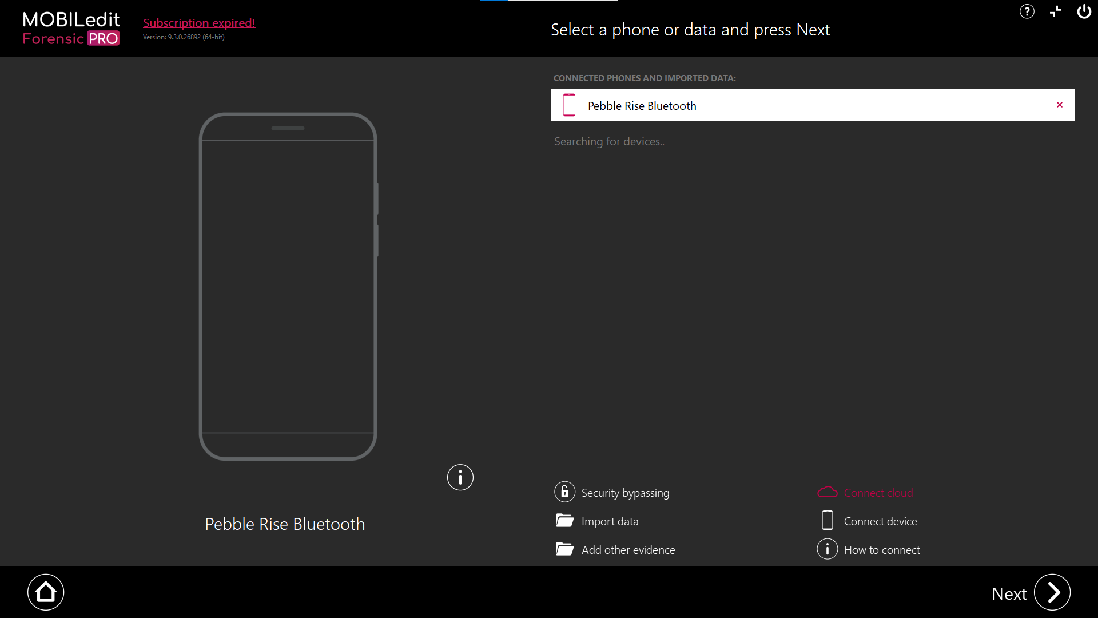The height and width of the screenshot is (618, 1098).
Task: Click the Home icon button
Action: click(46, 592)
